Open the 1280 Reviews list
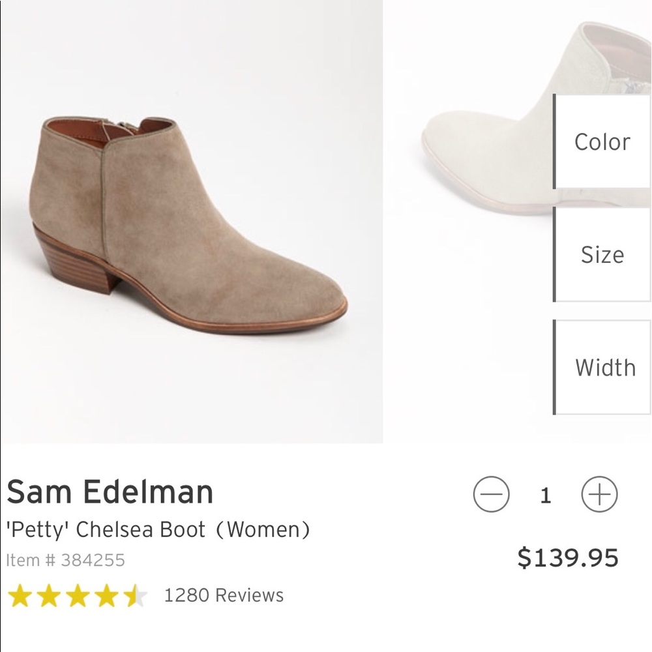This screenshot has height=652, width=652. coord(224,594)
